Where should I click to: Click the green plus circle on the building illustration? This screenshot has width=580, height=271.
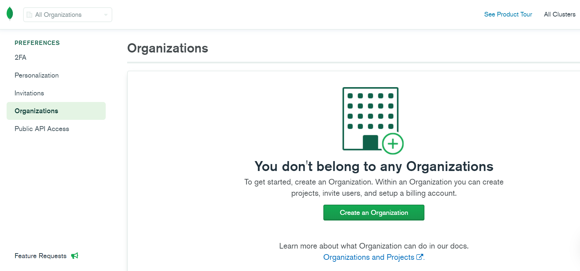pos(393,144)
